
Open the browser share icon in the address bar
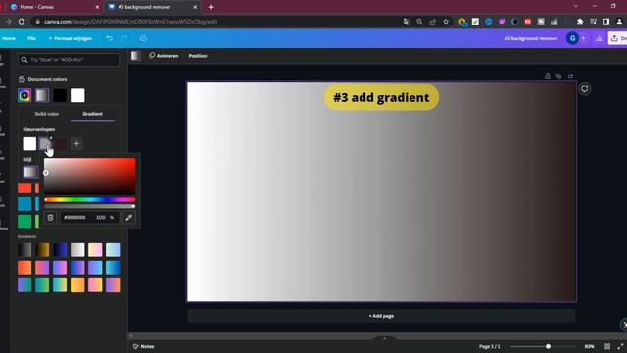click(433, 22)
